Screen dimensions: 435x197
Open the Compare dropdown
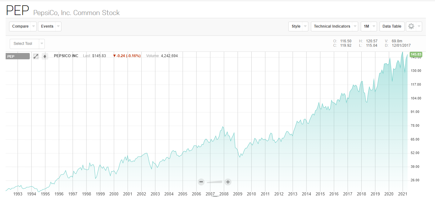pyautogui.click(x=23, y=26)
